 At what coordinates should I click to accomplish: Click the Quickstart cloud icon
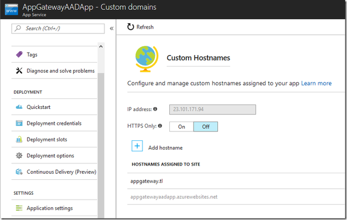tap(19, 107)
